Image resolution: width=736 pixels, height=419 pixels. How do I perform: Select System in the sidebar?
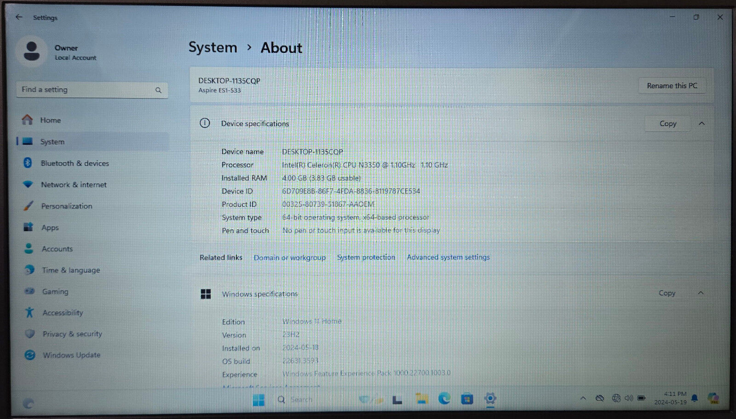[x=92, y=142]
